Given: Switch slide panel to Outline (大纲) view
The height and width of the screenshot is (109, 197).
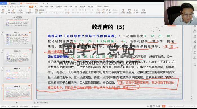Looking at the screenshot, I should click(14, 17).
